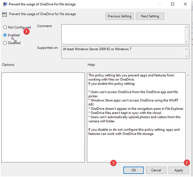Click the policy setting icon beside heading
Screen dimensions: 193x177
4,15
